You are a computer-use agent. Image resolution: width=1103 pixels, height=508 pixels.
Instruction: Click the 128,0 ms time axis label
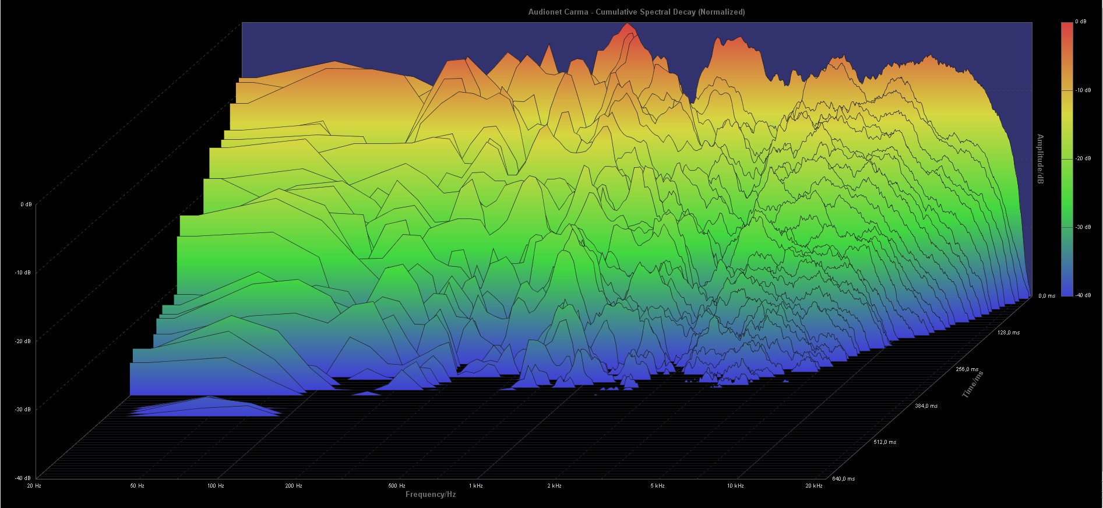[1009, 333]
